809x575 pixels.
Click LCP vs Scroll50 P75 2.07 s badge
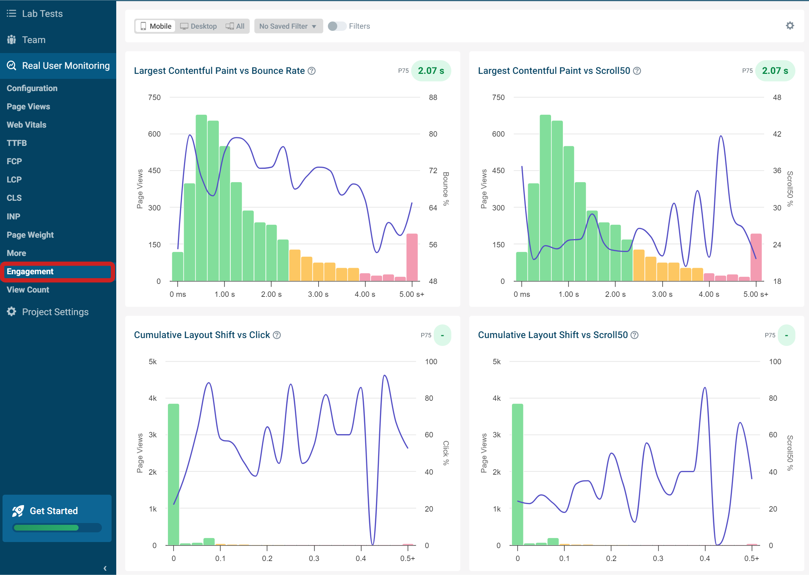point(775,71)
